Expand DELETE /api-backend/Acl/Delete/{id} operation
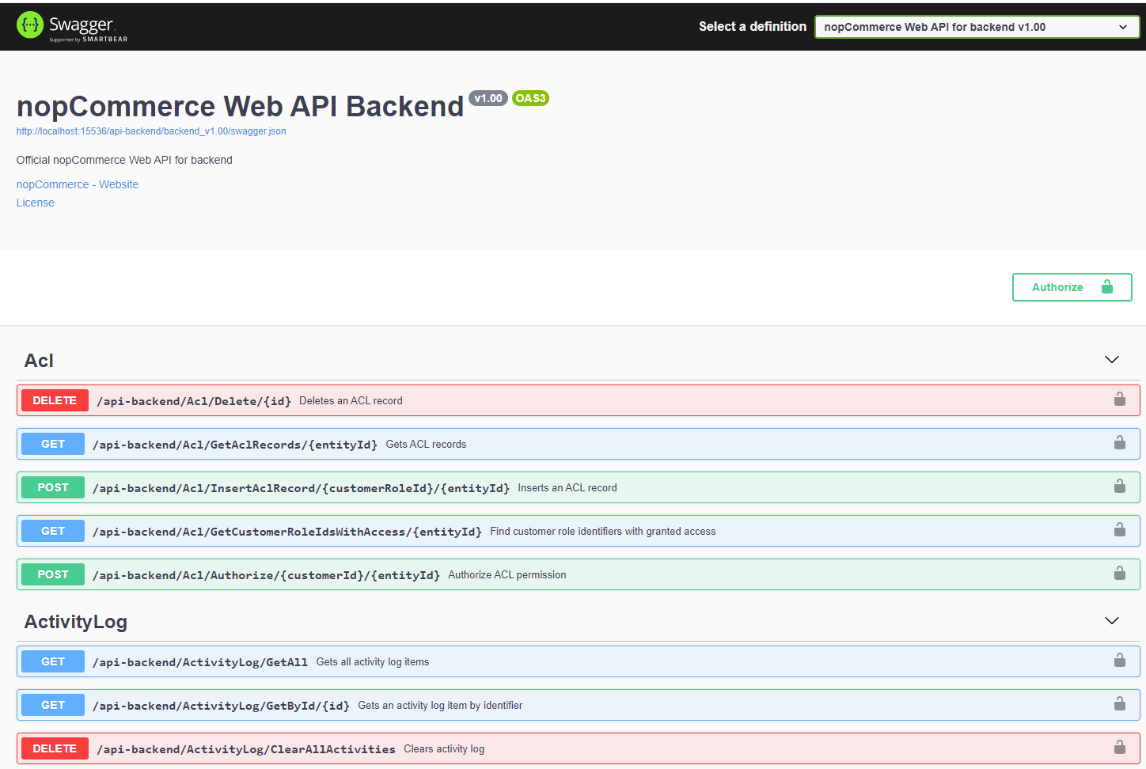1146x769 pixels. pos(578,400)
